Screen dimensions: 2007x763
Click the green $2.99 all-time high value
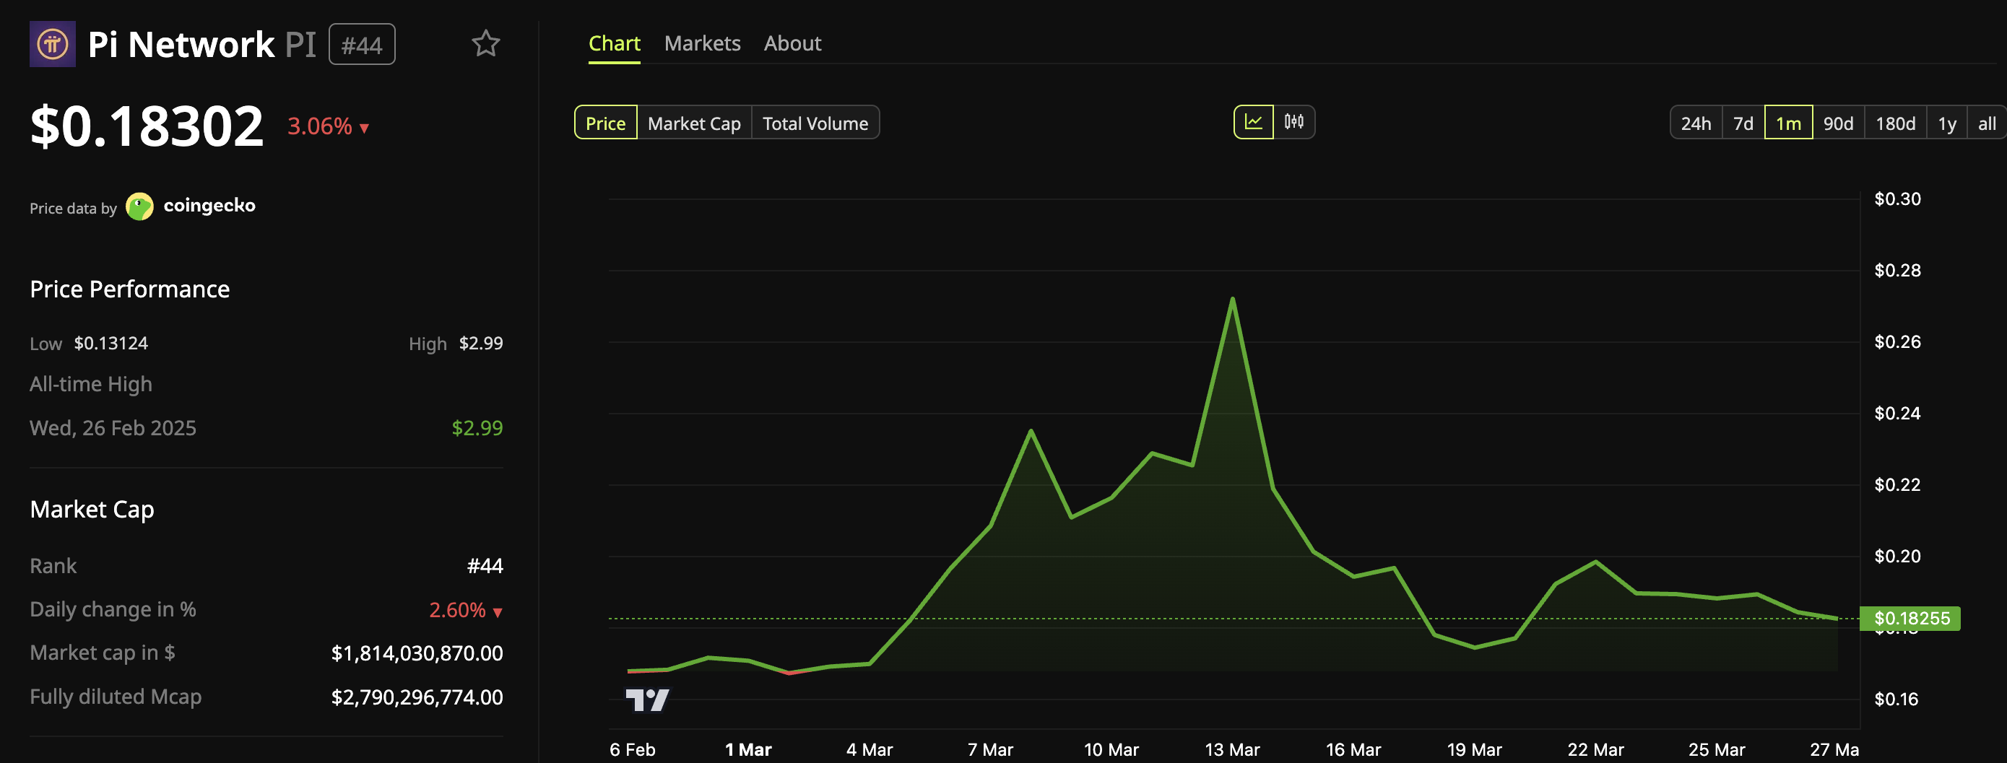477,427
